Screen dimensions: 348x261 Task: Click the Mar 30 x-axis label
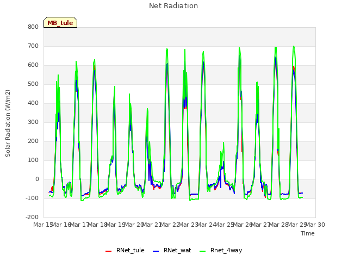pos(315,225)
